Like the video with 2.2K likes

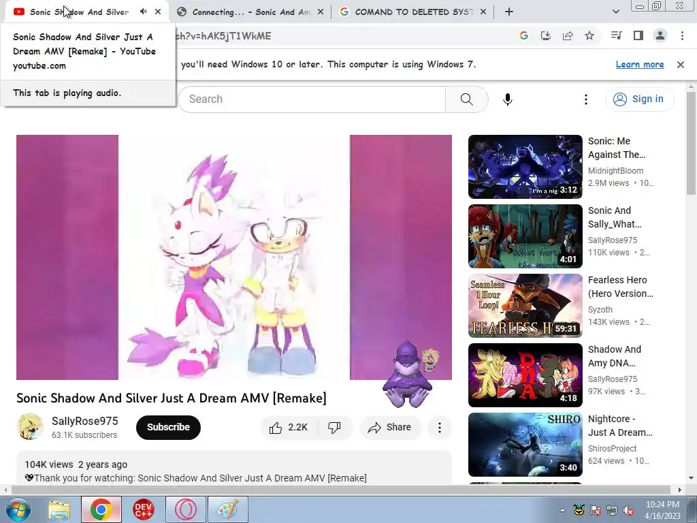[288, 428]
